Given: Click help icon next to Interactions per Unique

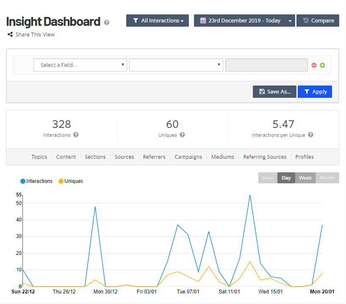Looking at the screenshot, I should tap(311, 135).
